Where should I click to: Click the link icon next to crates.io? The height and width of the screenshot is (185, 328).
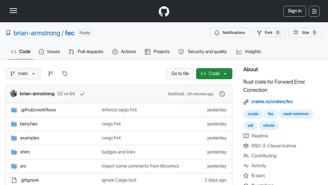tap(246, 102)
